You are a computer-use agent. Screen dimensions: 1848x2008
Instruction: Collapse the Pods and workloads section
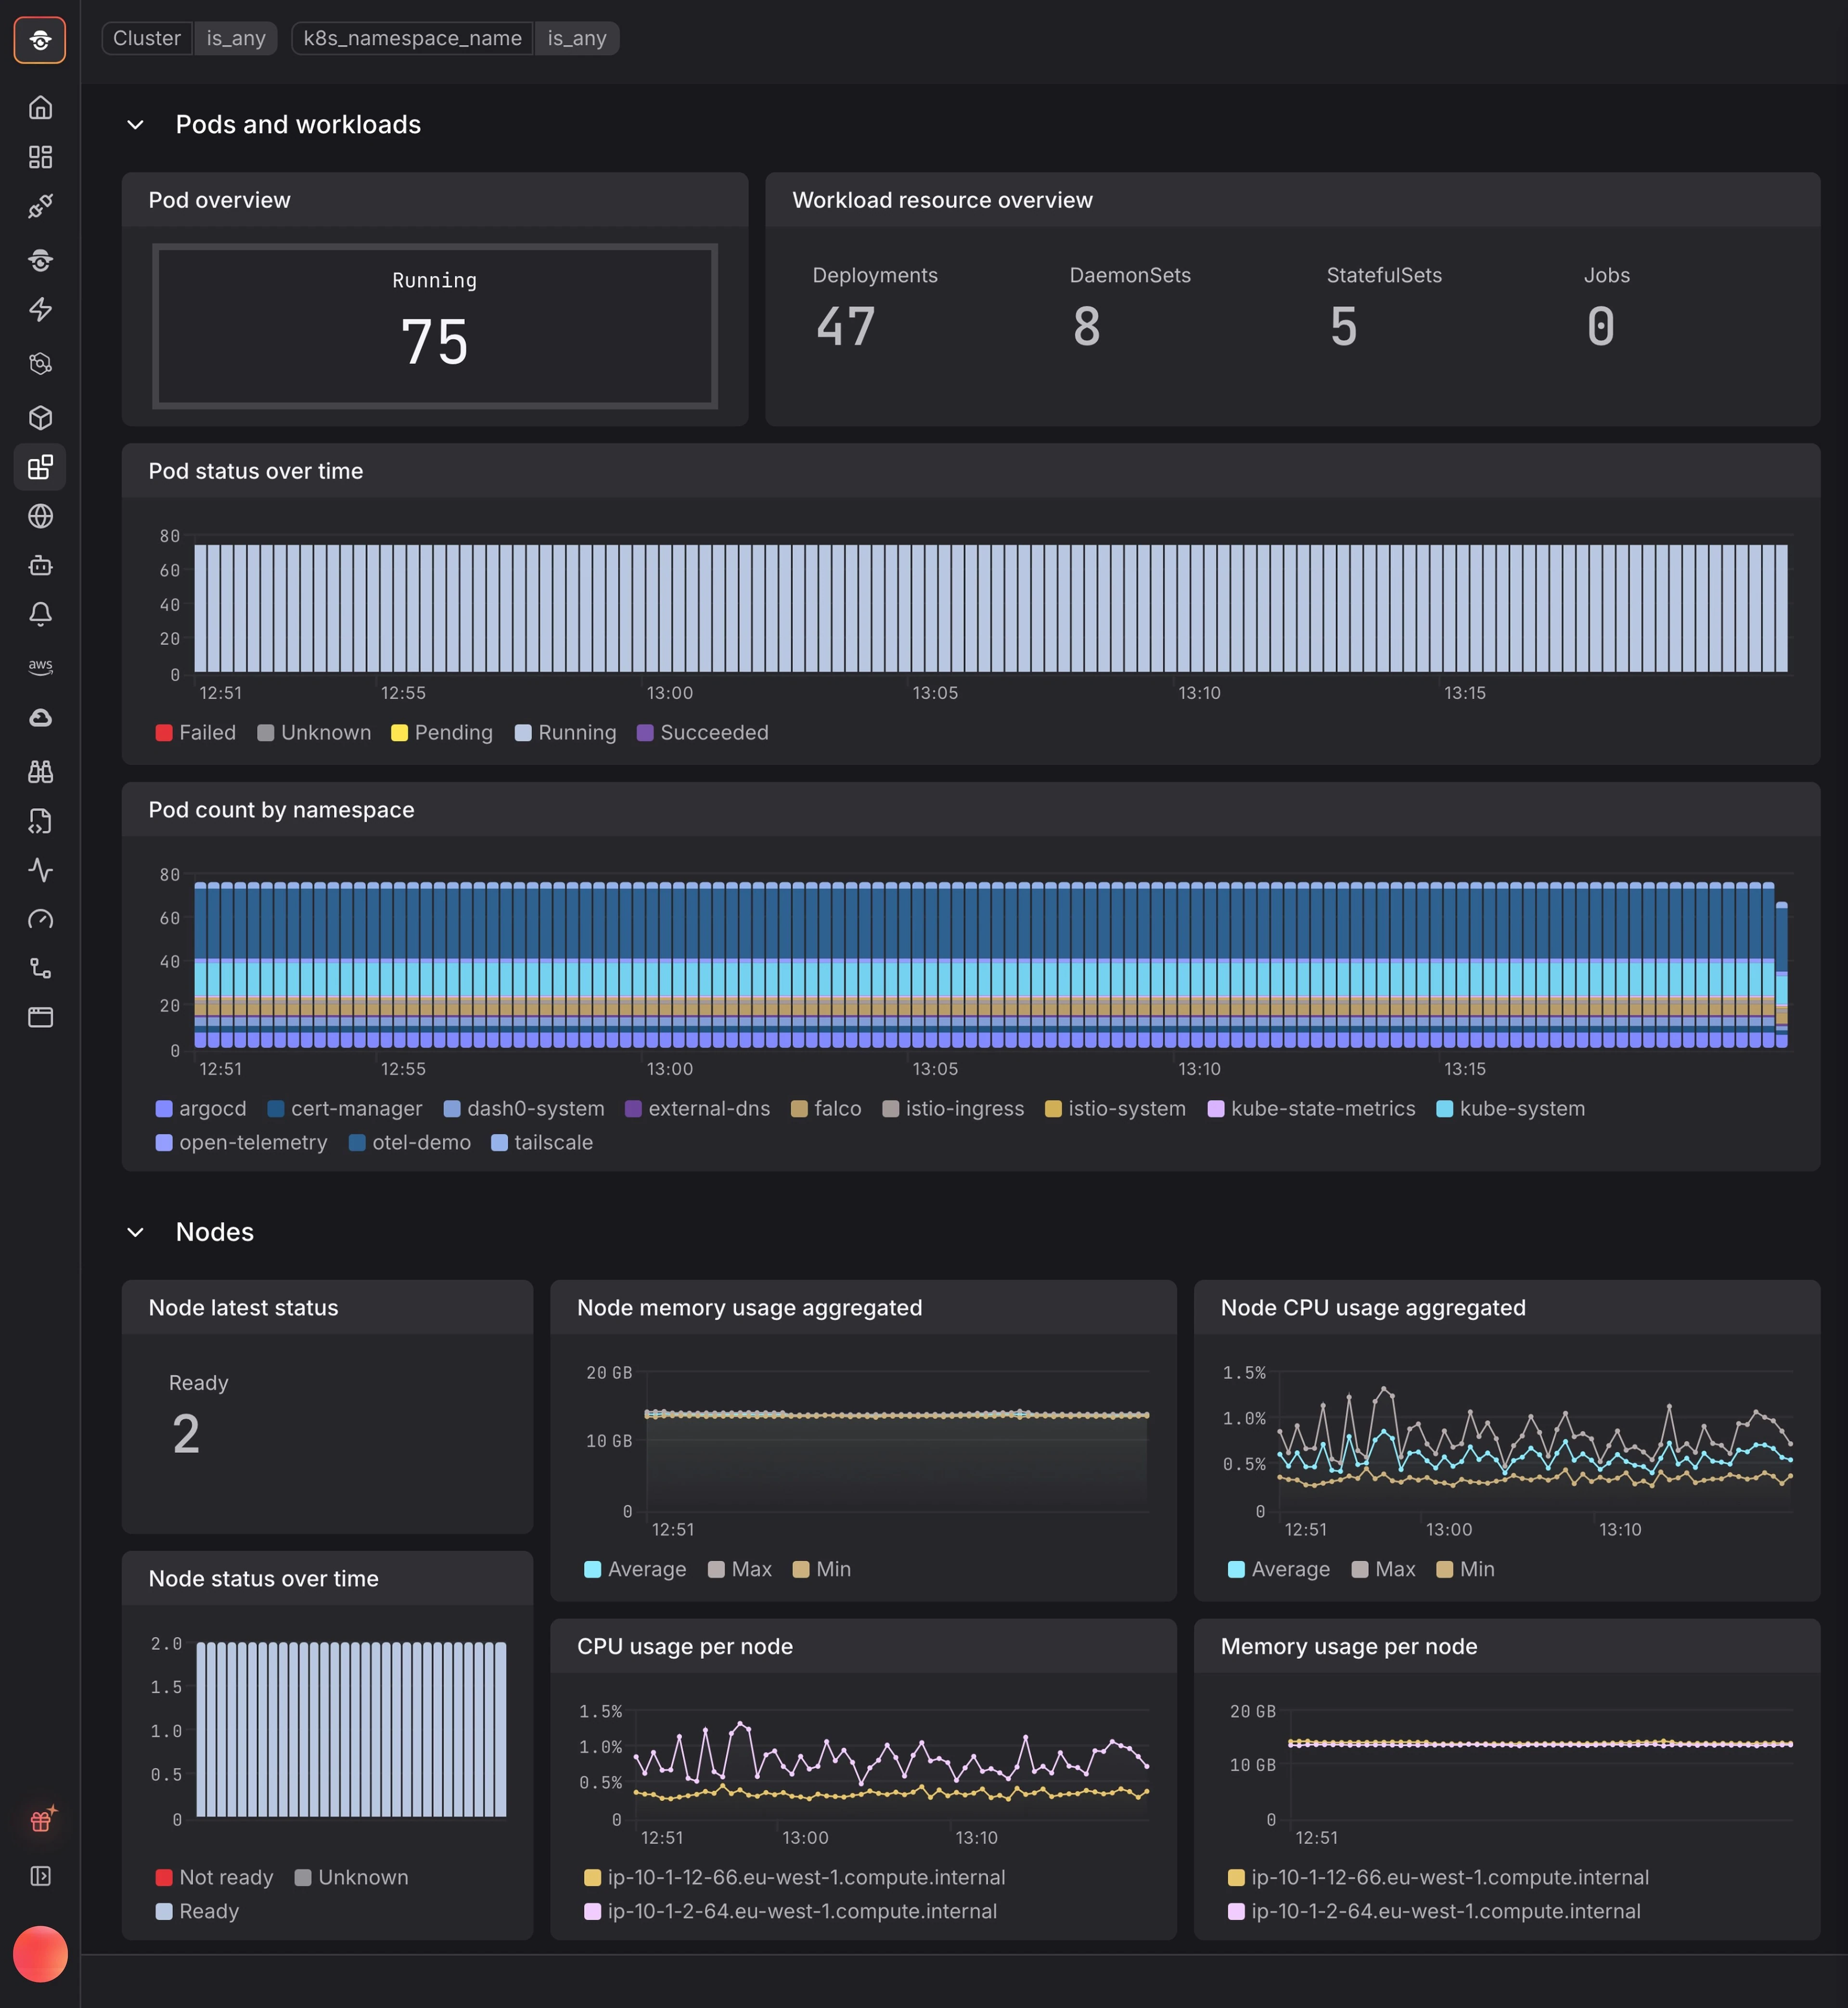135,125
